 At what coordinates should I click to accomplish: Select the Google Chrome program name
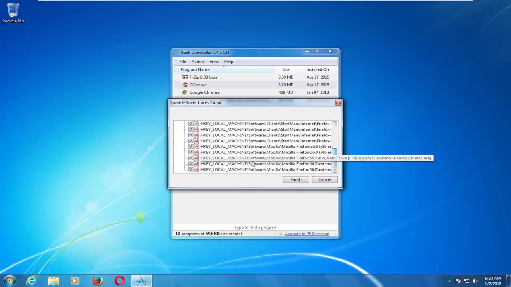coord(204,92)
